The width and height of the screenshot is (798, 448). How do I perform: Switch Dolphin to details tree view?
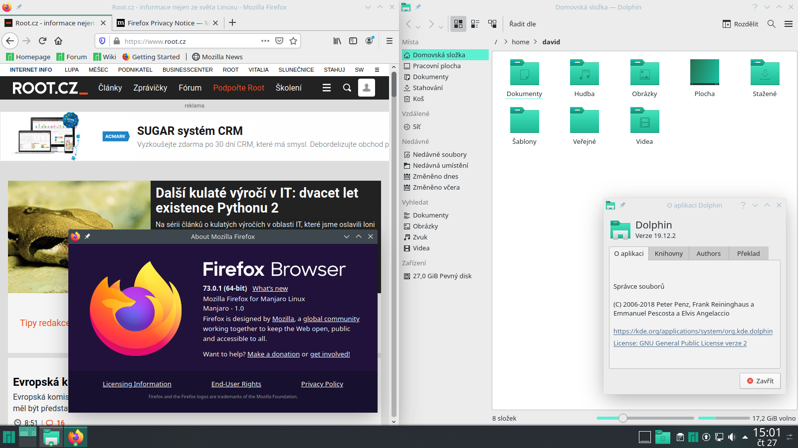(x=492, y=24)
